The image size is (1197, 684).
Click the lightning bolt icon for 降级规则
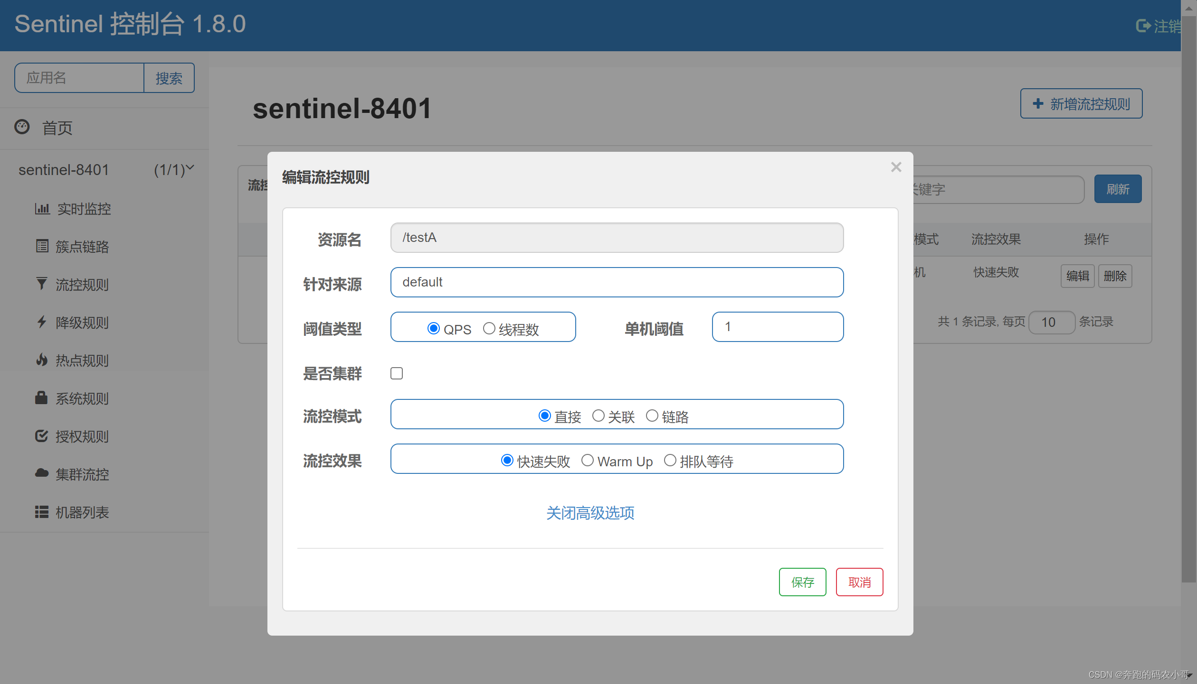(x=42, y=322)
